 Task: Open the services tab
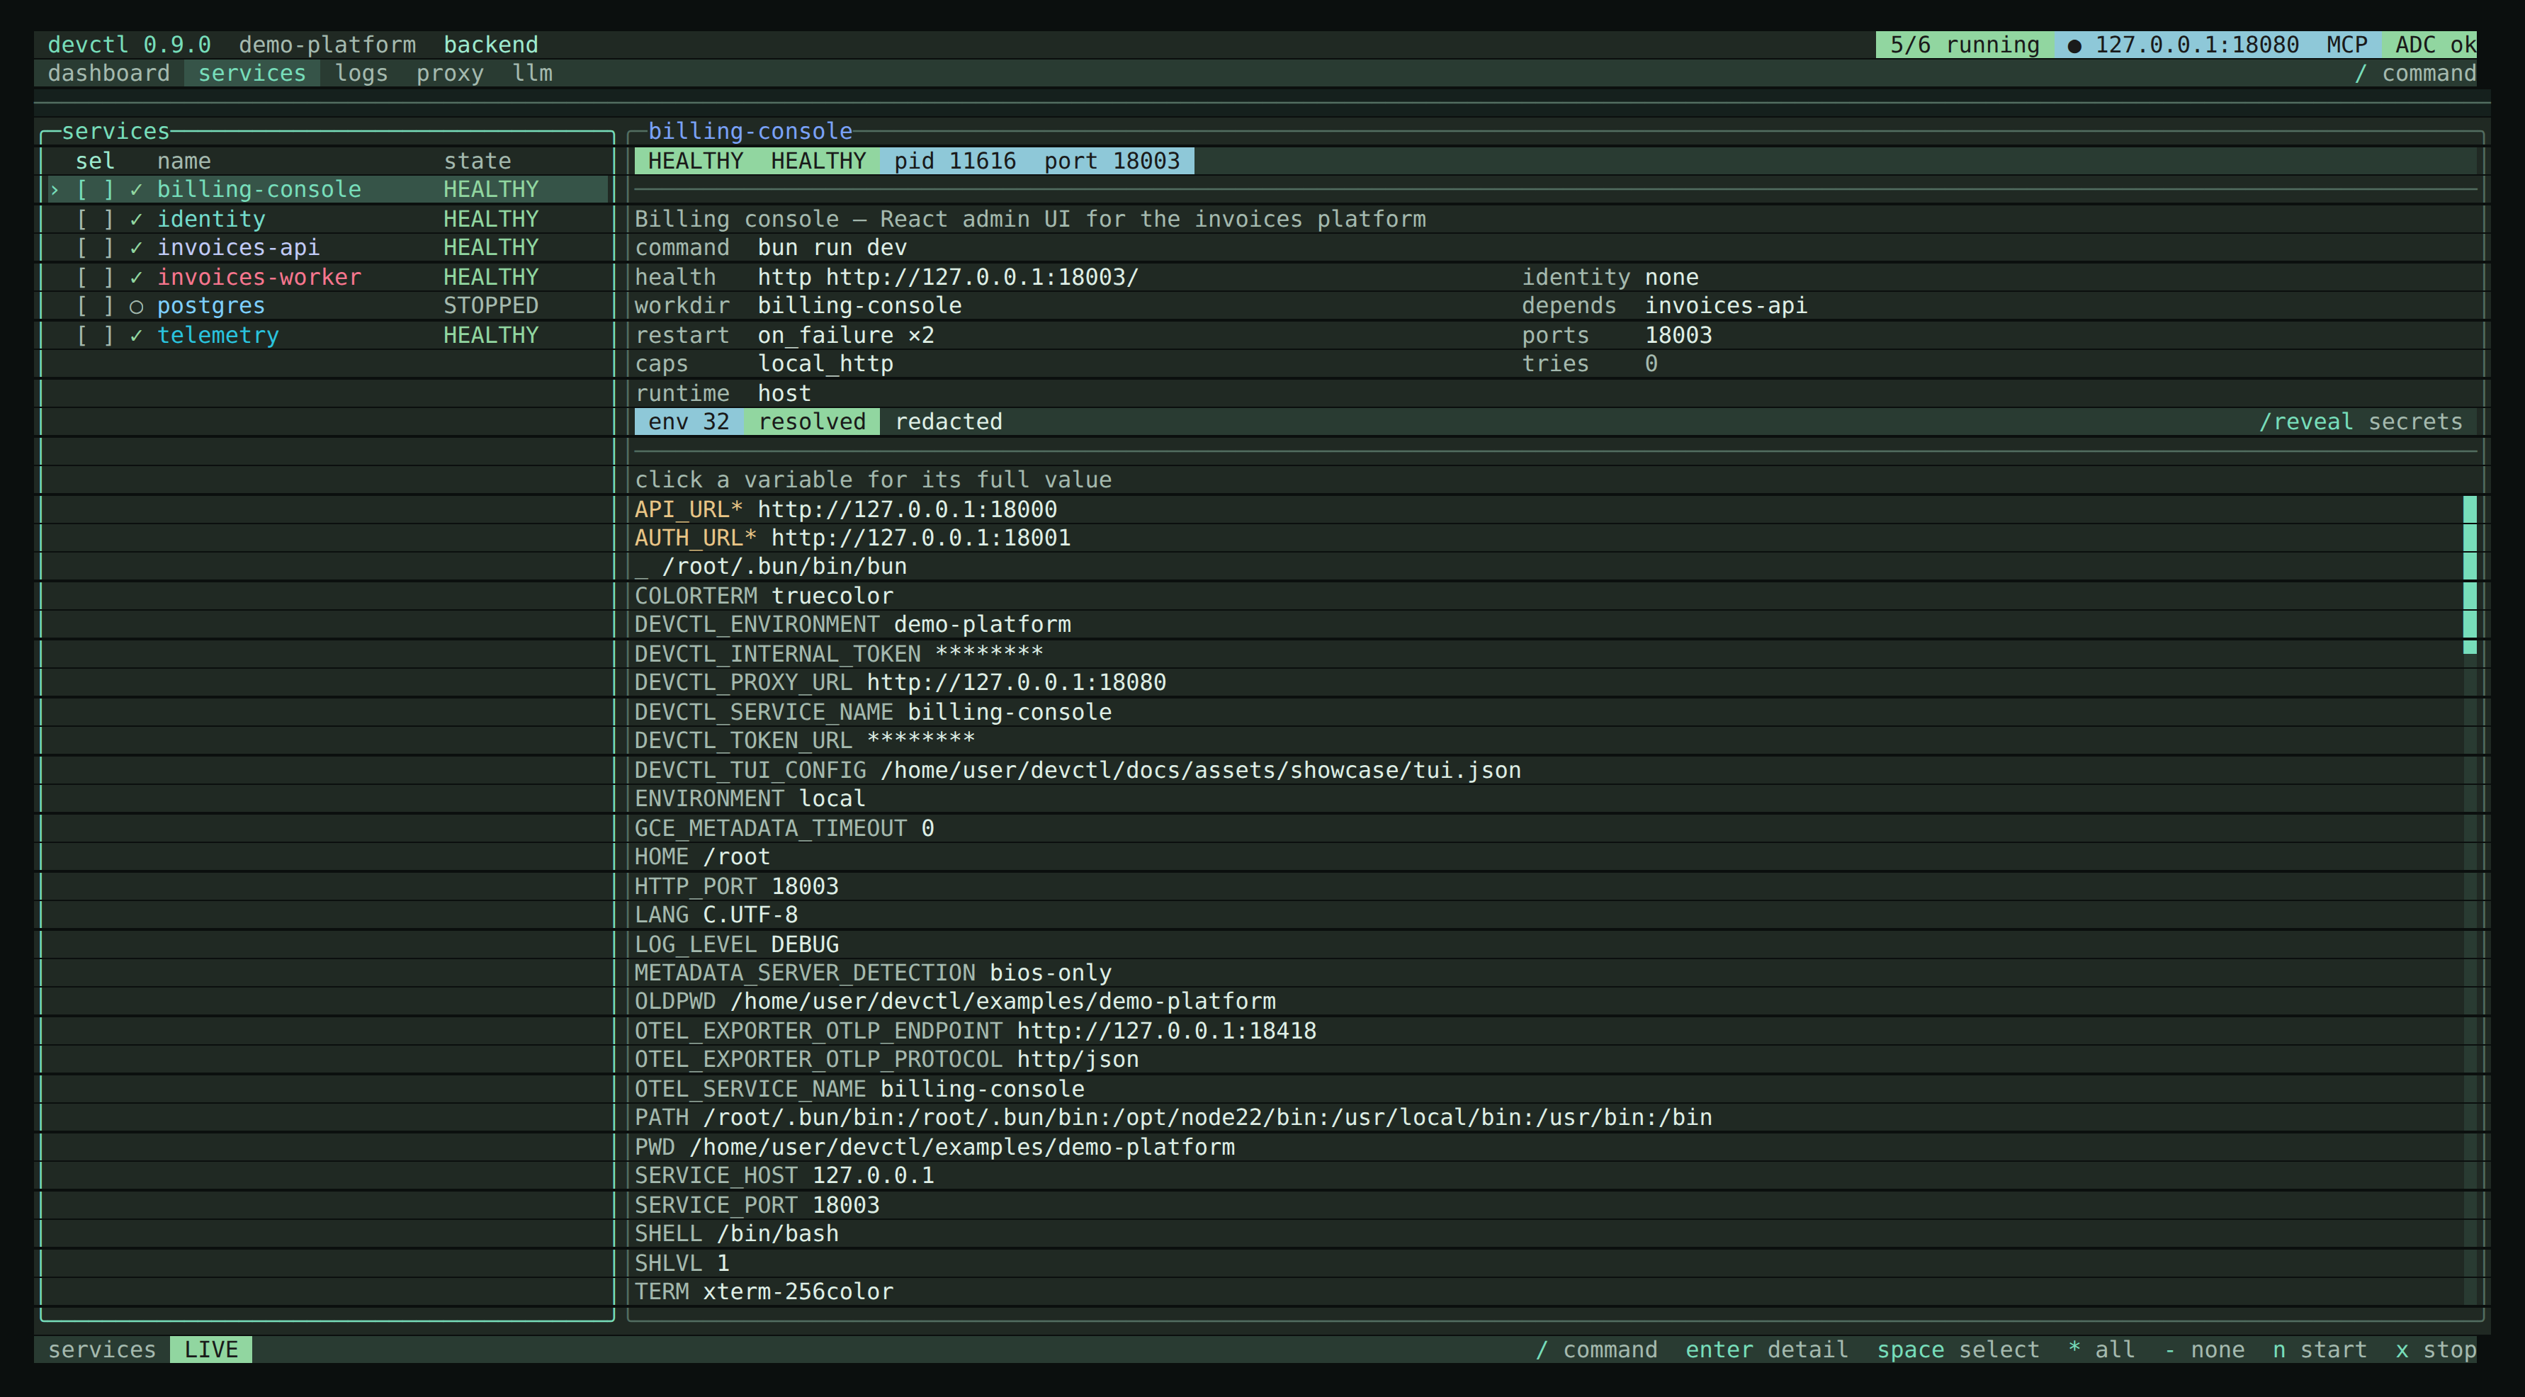pos(252,74)
